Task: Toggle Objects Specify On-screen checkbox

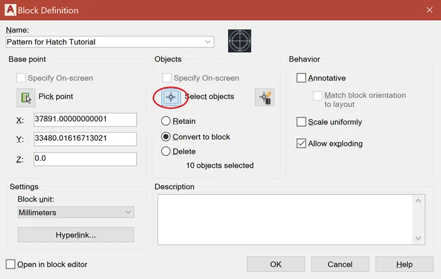Action: (x=167, y=78)
